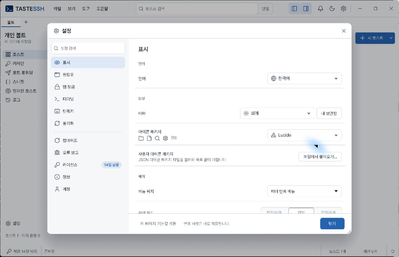The width and height of the screenshot is (399, 257).
Task: Close the settings dialog with X
Action: point(344,31)
